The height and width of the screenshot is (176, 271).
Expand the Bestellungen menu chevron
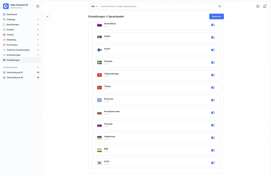tap(38, 25)
